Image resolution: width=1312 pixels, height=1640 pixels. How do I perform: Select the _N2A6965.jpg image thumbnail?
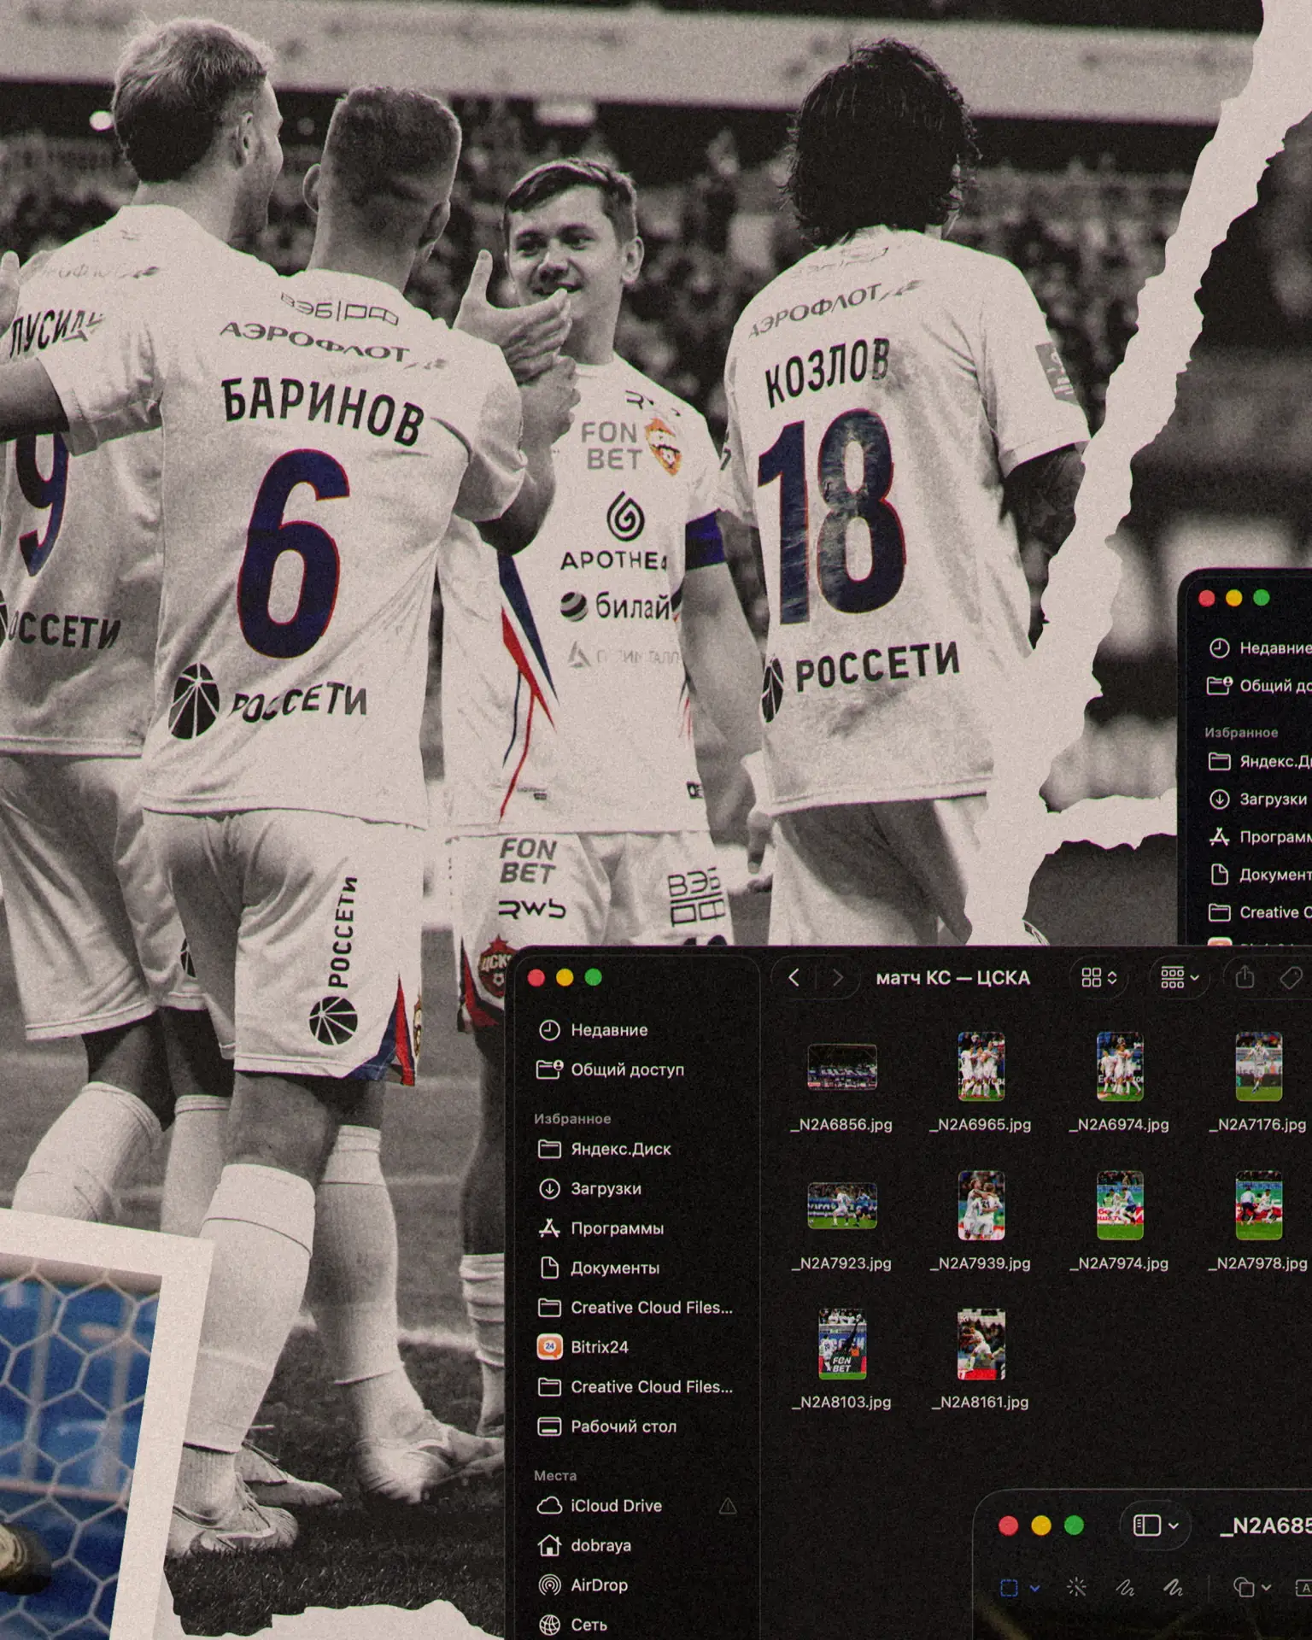click(x=981, y=1067)
